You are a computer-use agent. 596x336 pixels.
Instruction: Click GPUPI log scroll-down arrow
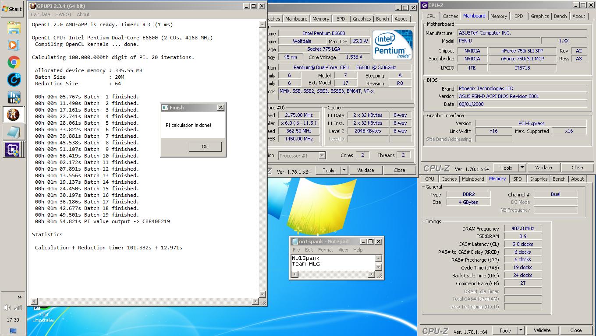263,294
